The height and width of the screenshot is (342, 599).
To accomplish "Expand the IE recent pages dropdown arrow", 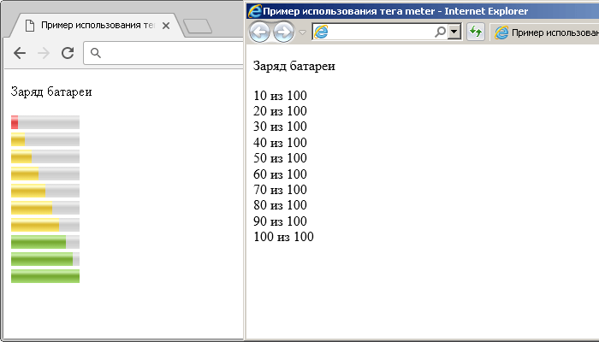I will coord(302,32).
